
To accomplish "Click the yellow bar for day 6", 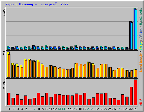I will pos(29,68).
